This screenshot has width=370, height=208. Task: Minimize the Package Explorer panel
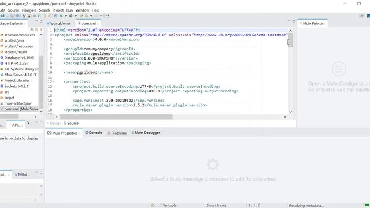pos(36,21)
